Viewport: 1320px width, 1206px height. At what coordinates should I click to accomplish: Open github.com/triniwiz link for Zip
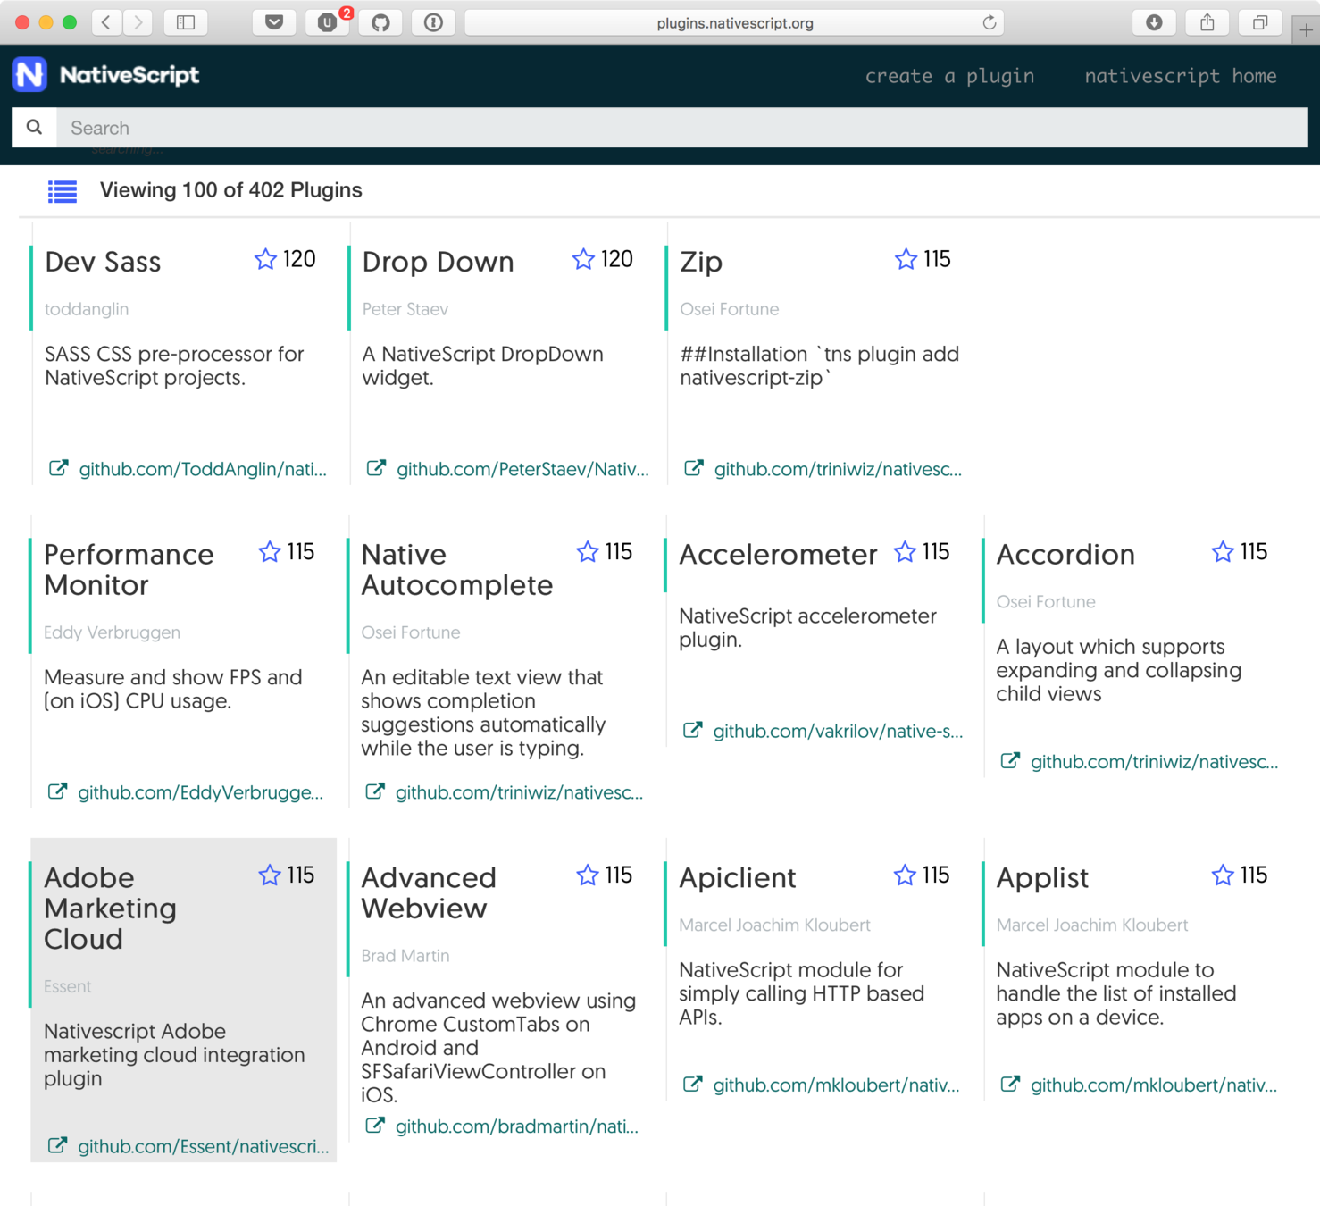tap(838, 469)
